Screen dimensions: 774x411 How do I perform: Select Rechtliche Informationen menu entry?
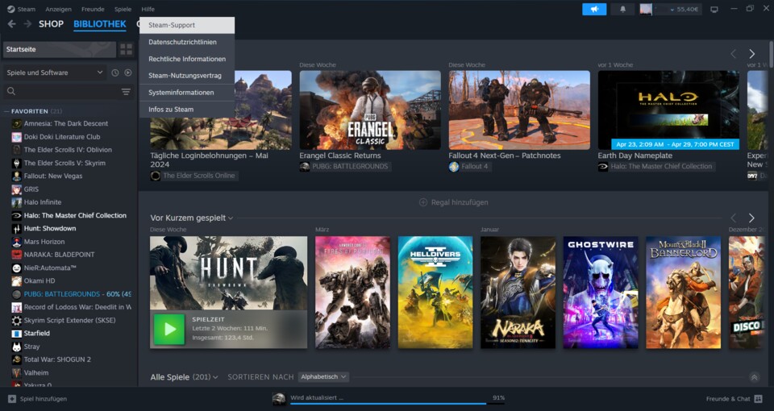click(x=187, y=59)
